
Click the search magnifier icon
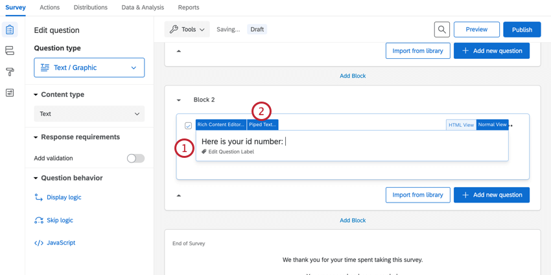441,29
